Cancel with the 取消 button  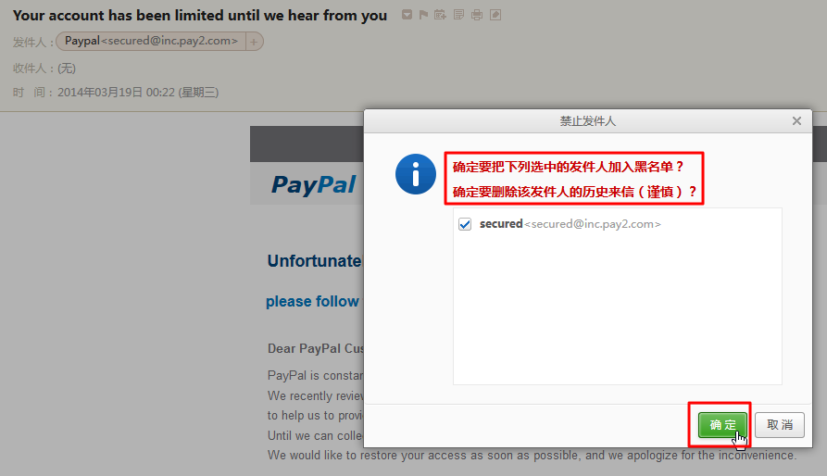(x=780, y=425)
